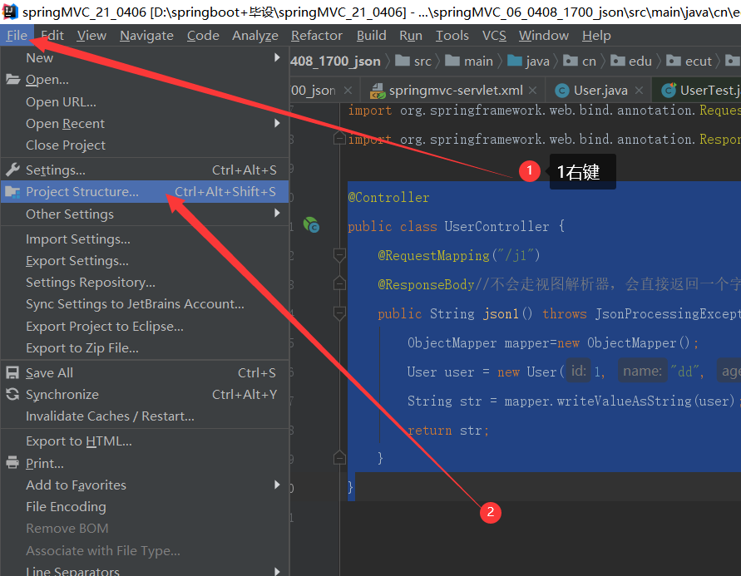Close the User.java editor tab

[639, 90]
